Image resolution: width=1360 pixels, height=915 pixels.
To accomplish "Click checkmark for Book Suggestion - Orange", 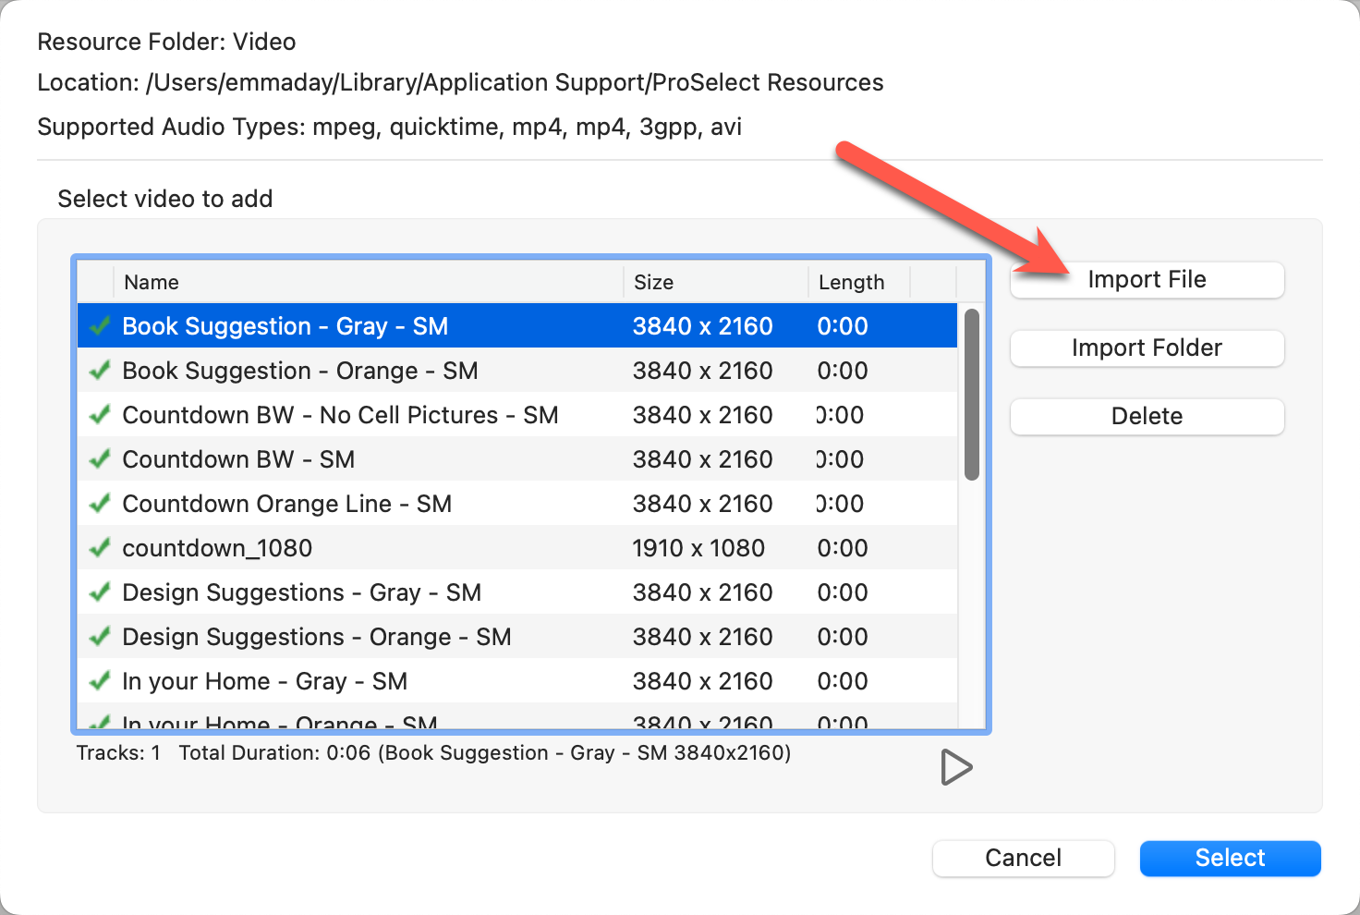I will point(100,371).
